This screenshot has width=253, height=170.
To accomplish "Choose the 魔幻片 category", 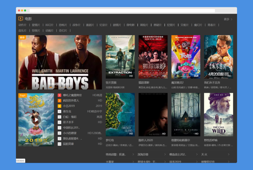I will point(198,25).
